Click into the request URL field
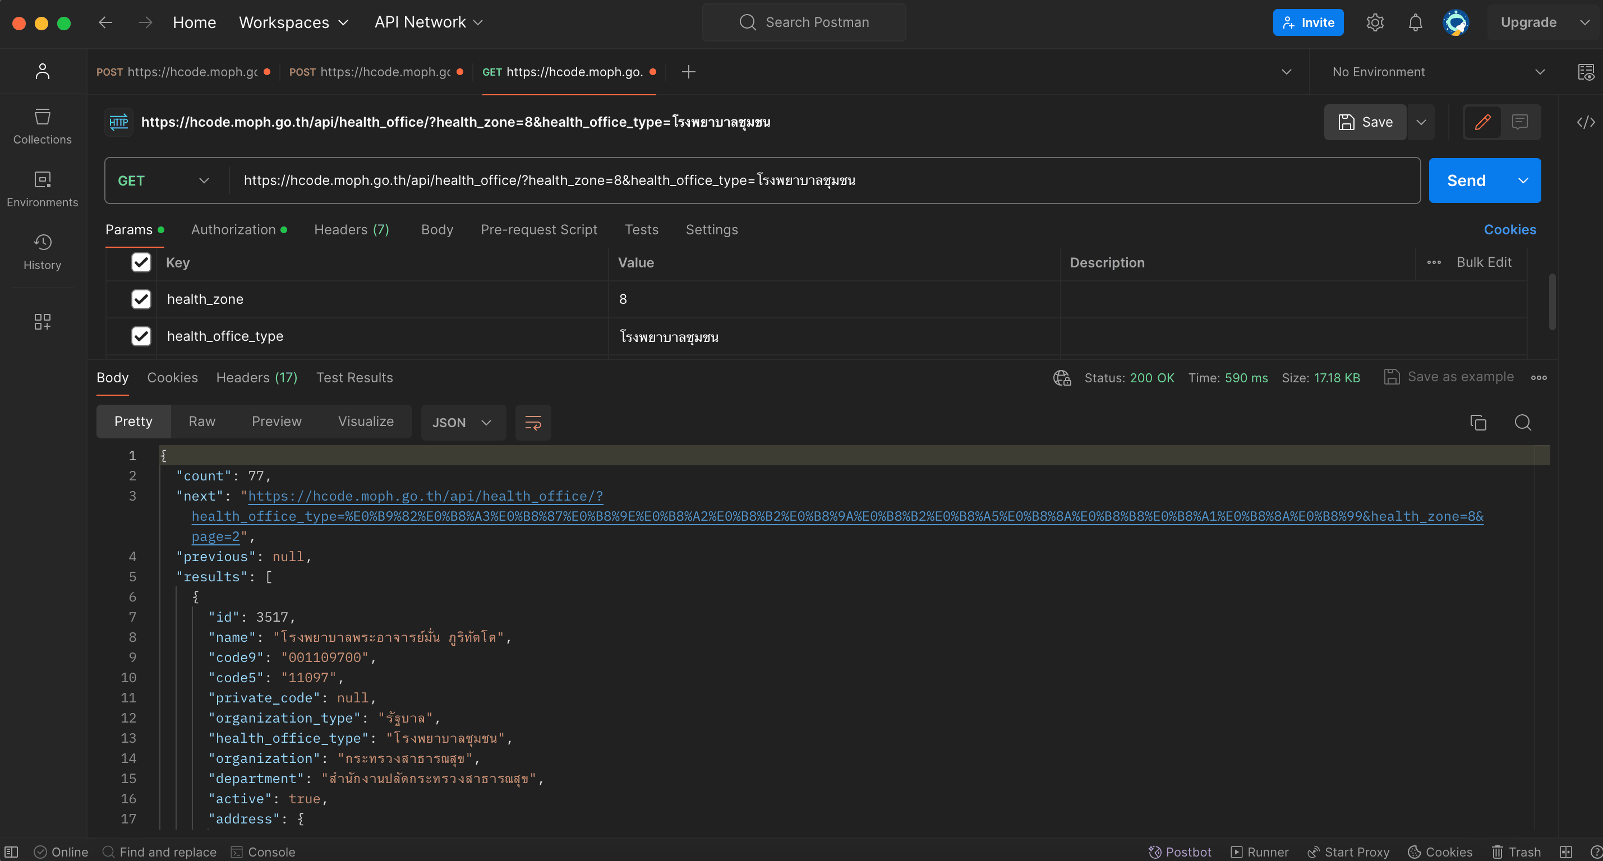Image resolution: width=1603 pixels, height=861 pixels. click(809, 180)
